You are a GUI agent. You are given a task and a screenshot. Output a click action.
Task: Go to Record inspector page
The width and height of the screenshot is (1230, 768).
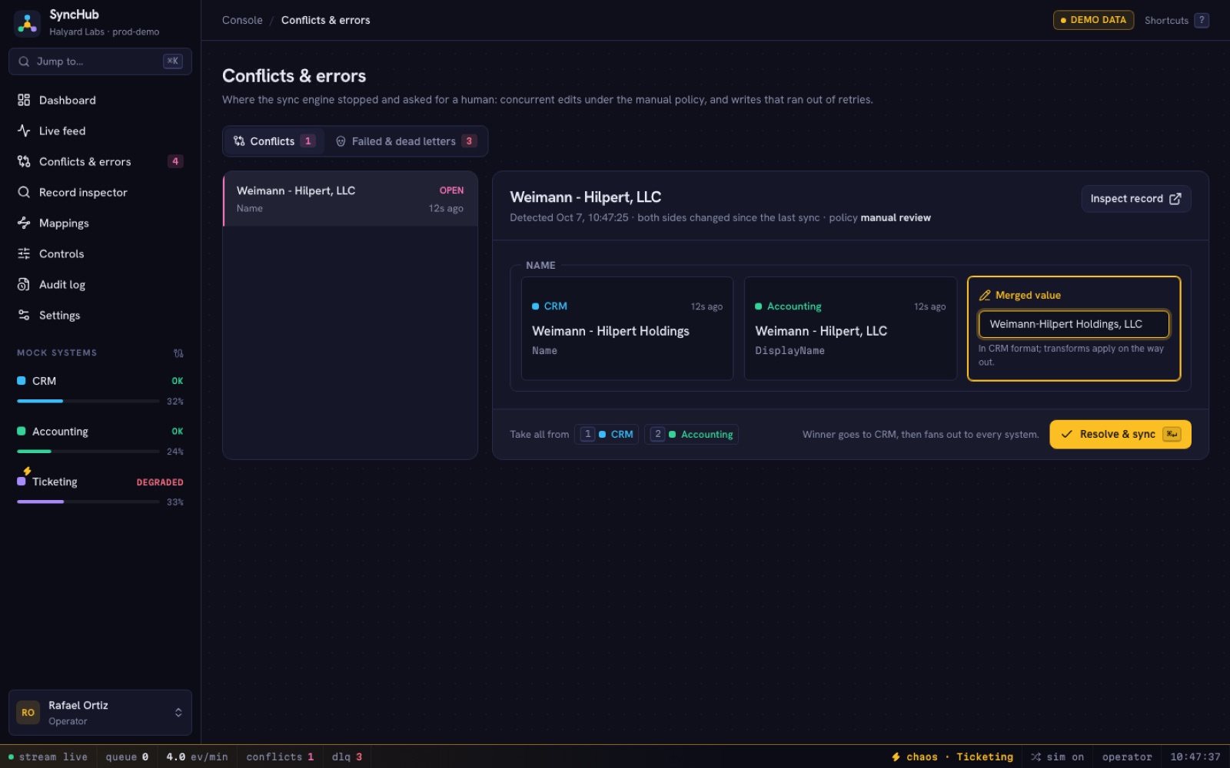click(100, 192)
